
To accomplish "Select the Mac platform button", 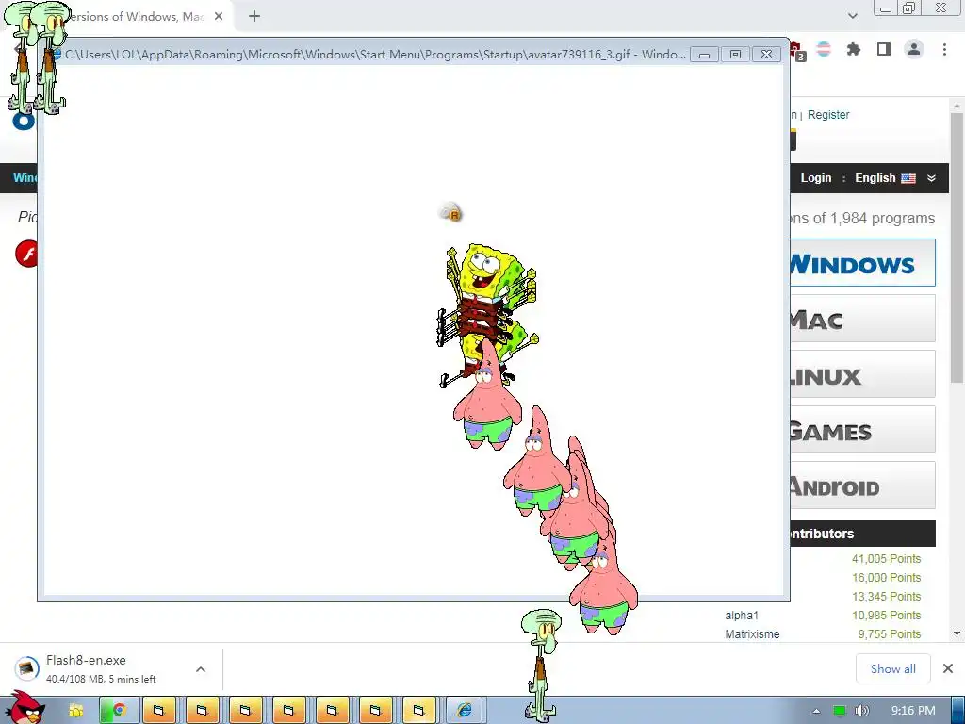I will click(x=863, y=319).
